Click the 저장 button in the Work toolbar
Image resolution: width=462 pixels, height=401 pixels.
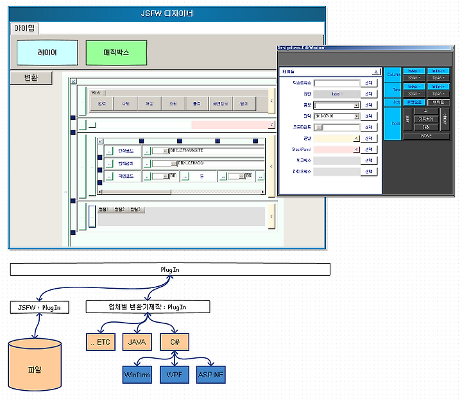pyautogui.click(x=150, y=104)
